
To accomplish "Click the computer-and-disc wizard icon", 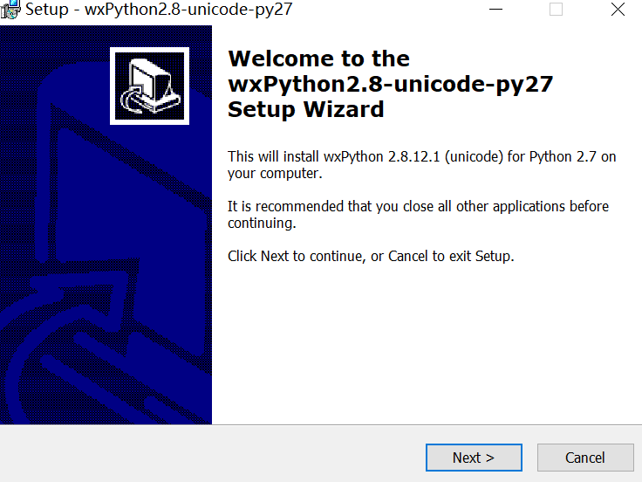I will (x=149, y=86).
